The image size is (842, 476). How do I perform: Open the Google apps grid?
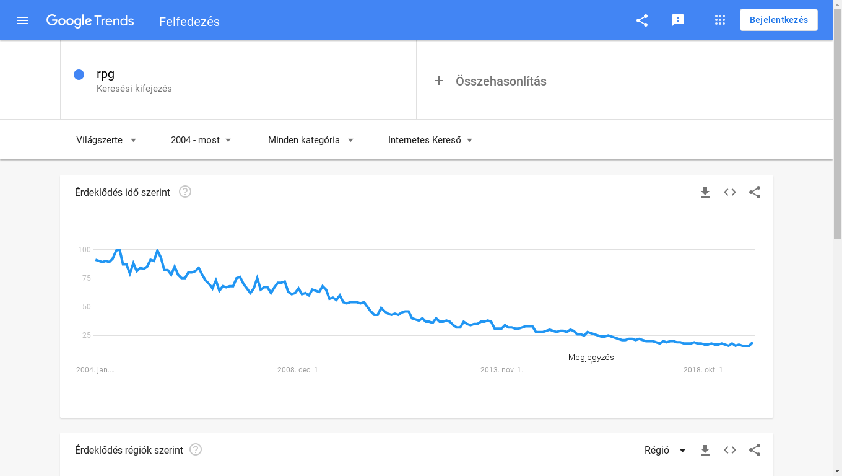pos(719,20)
